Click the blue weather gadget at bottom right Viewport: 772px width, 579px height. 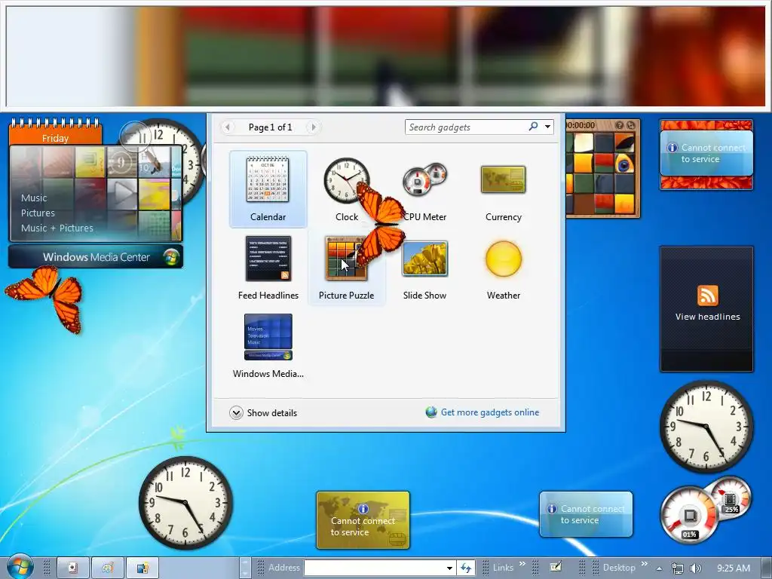click(x=586, y=514)
